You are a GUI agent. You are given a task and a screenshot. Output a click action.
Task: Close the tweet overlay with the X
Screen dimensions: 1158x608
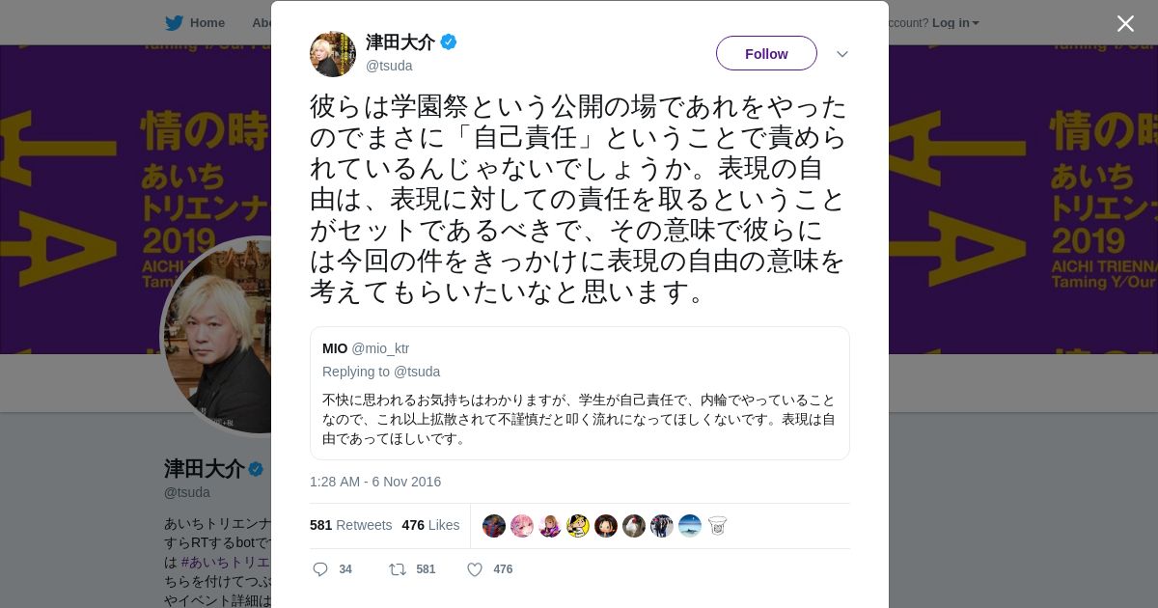(x=1125, y=23)
